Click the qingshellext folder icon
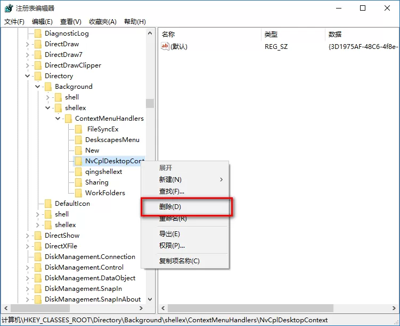Screen dimensions: 400x326 [79, 172]
